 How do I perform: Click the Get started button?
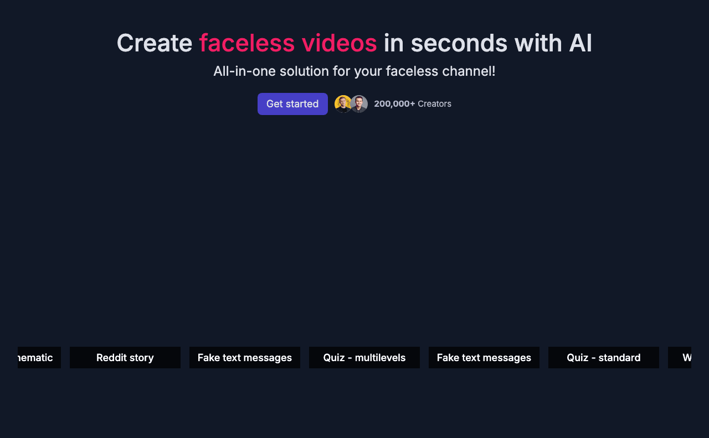pyautogui.click(x=292, y=104)
